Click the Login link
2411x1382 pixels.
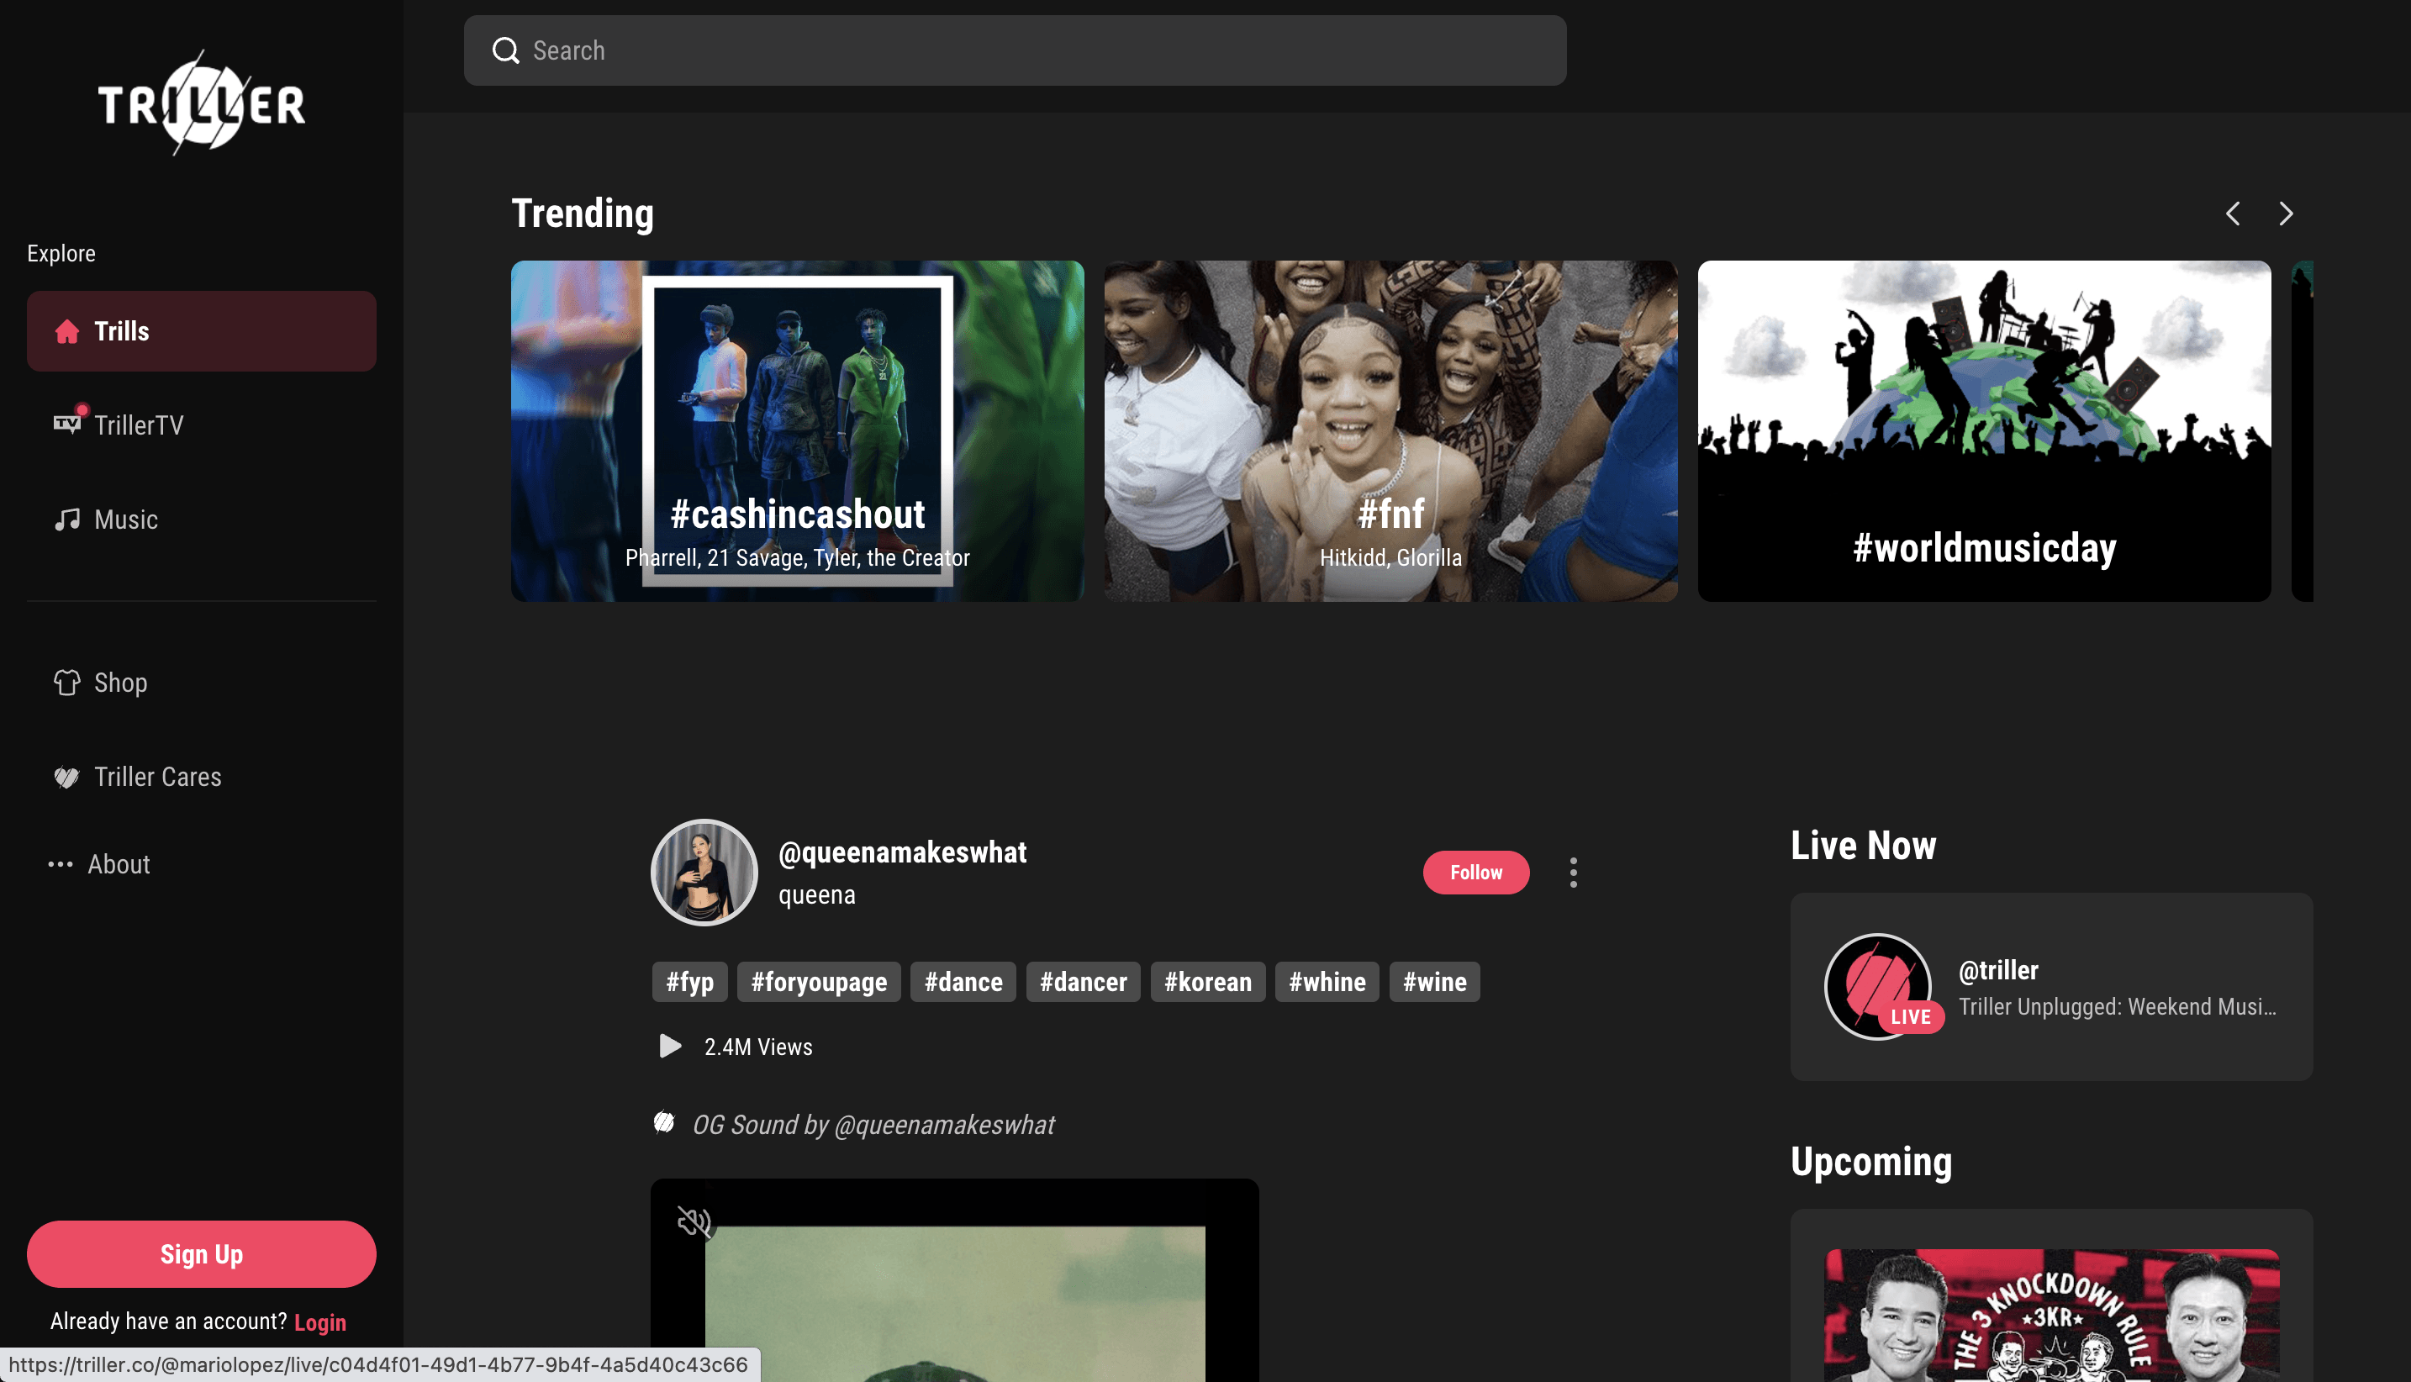[320, 1321]
